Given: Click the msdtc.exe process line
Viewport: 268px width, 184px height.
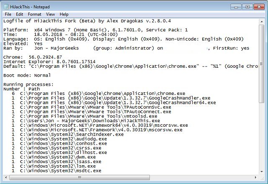Looking at the screenshot, I should click(57, 171).
